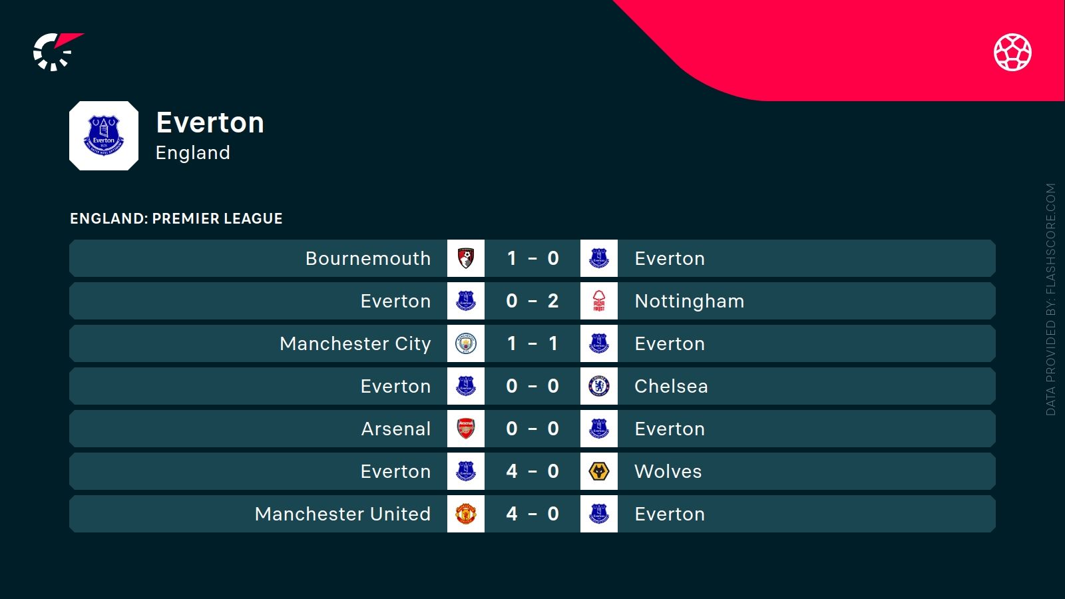Click the soccer ball icon
The image size is (1065, 599).
click(1012, 52)
